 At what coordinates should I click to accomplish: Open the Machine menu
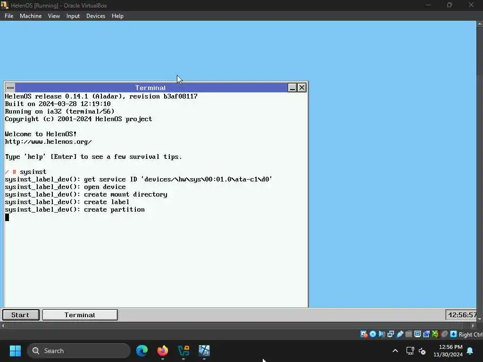(31, 16)
